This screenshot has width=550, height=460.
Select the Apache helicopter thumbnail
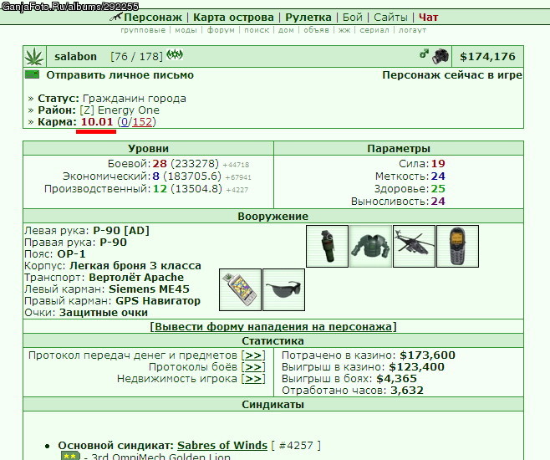click(415, 247)
